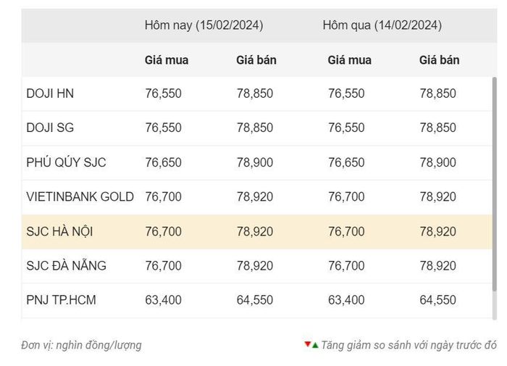Click the highlighted SJC HÀ NỘI row
Viewport: 507px width, 366px height.
(x=257, y=231)
